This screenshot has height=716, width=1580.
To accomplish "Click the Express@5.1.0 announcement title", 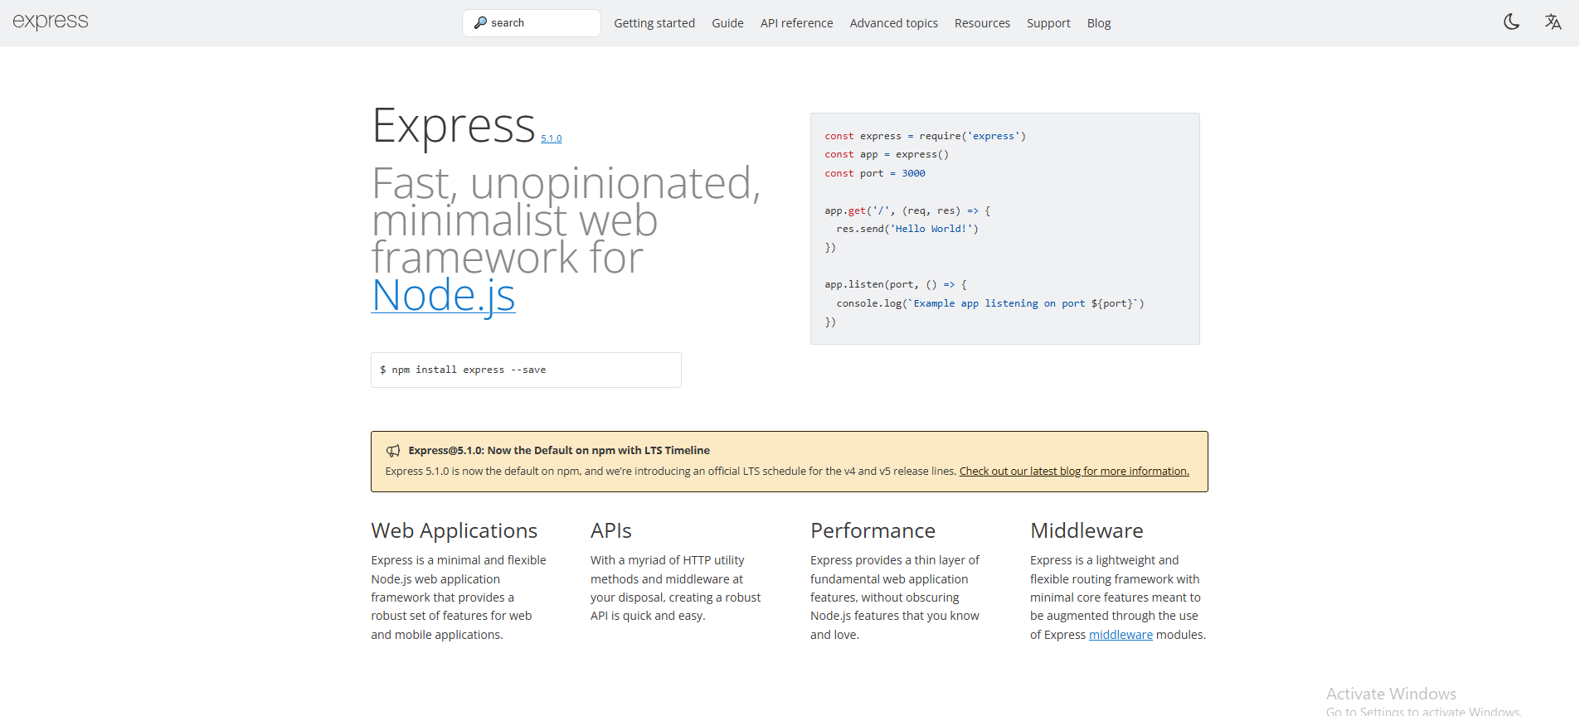I will 559,450.
